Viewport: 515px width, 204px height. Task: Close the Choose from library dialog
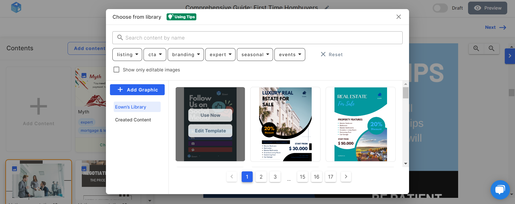399,17
